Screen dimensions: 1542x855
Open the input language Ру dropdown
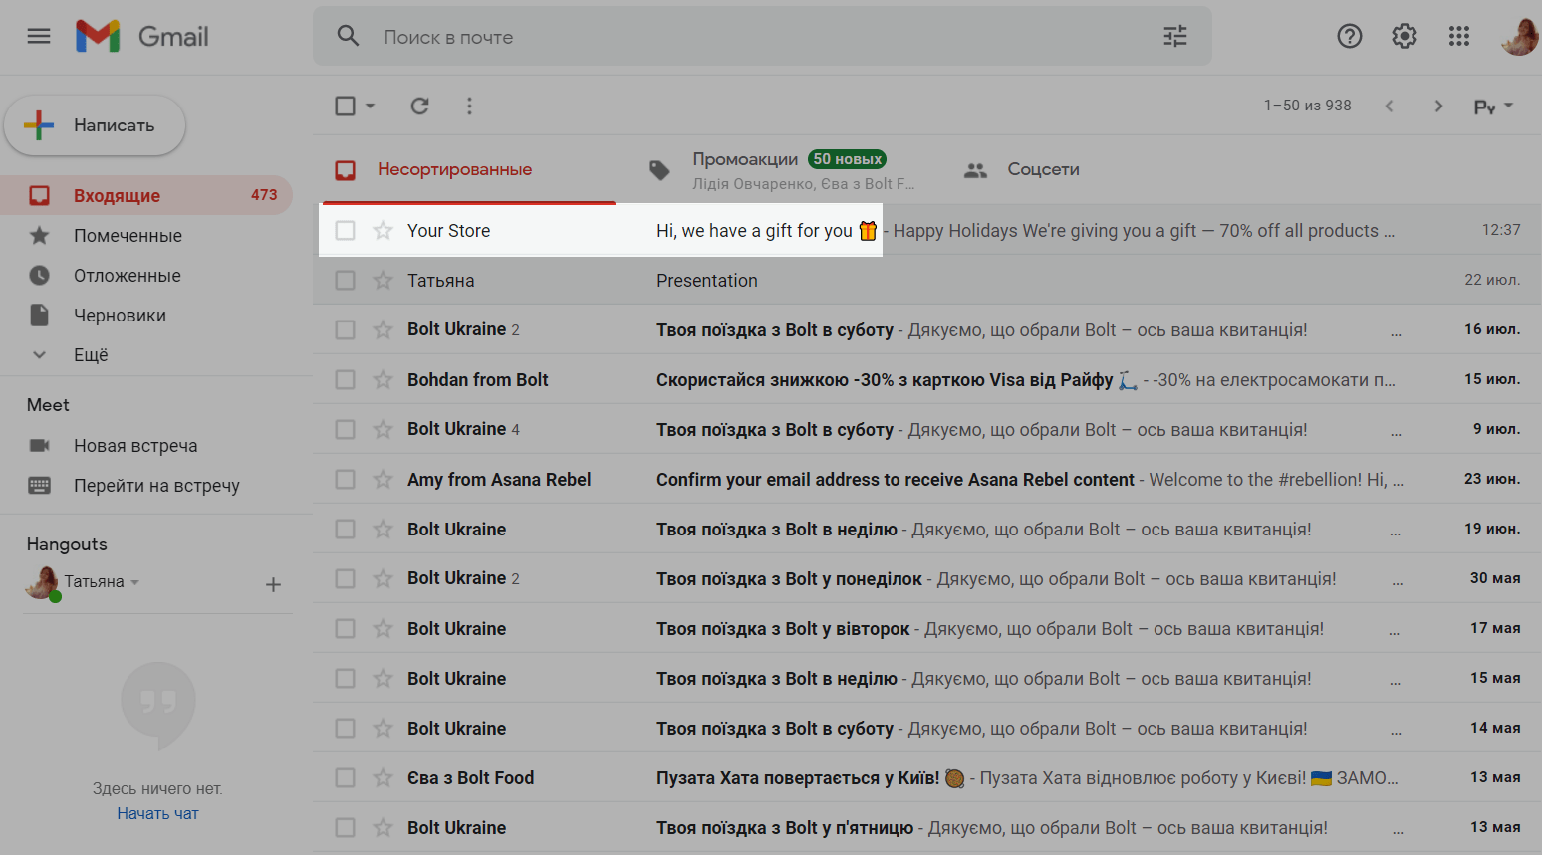pos(1492,107)
